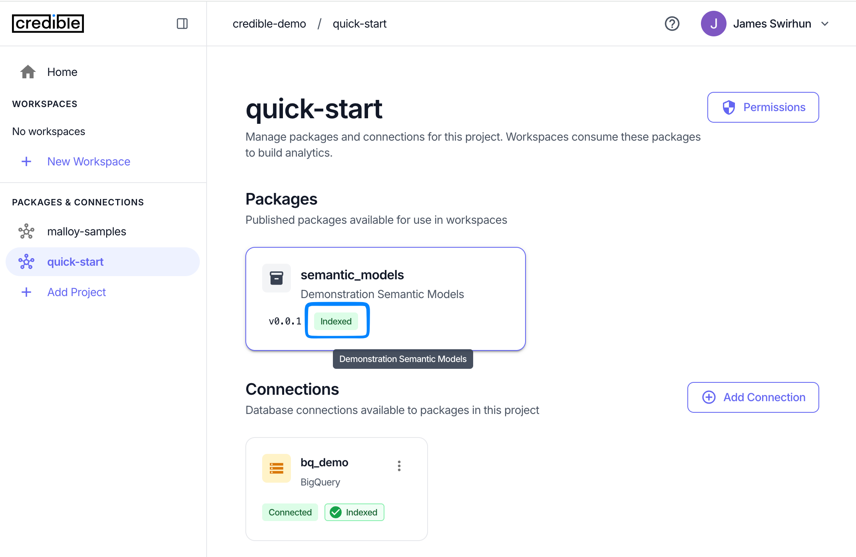Click the Indexed badge on semantic_models

(x=336, y=321)
